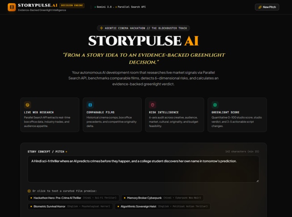This screenshot has height=217, width=292.
Task: Click the orange dot beside Parallel Search API
Action: coord(116,7)
